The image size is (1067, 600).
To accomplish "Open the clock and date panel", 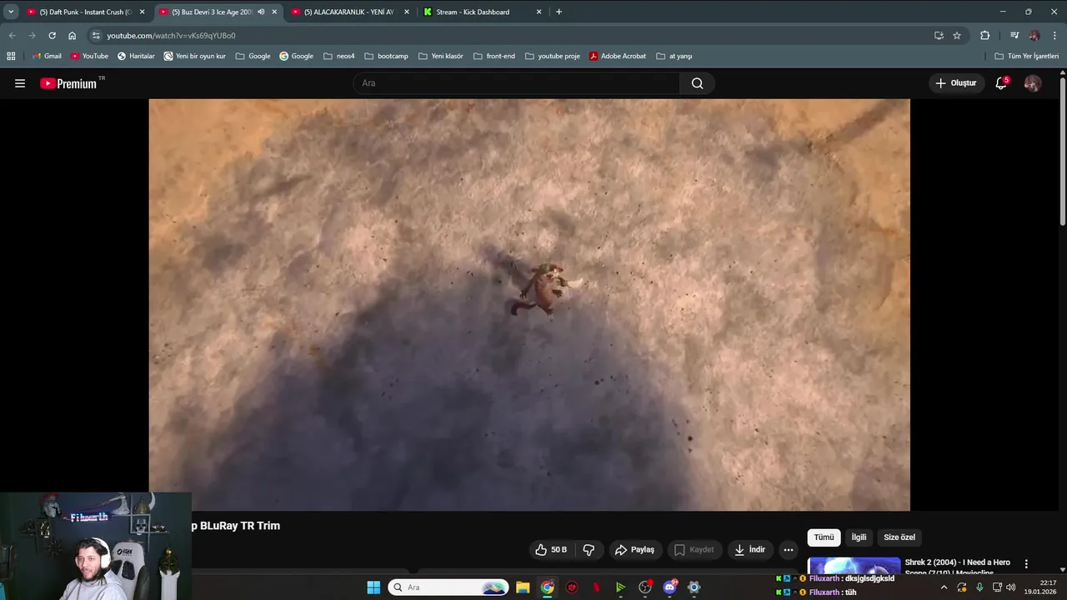I will pos(1042,587).
